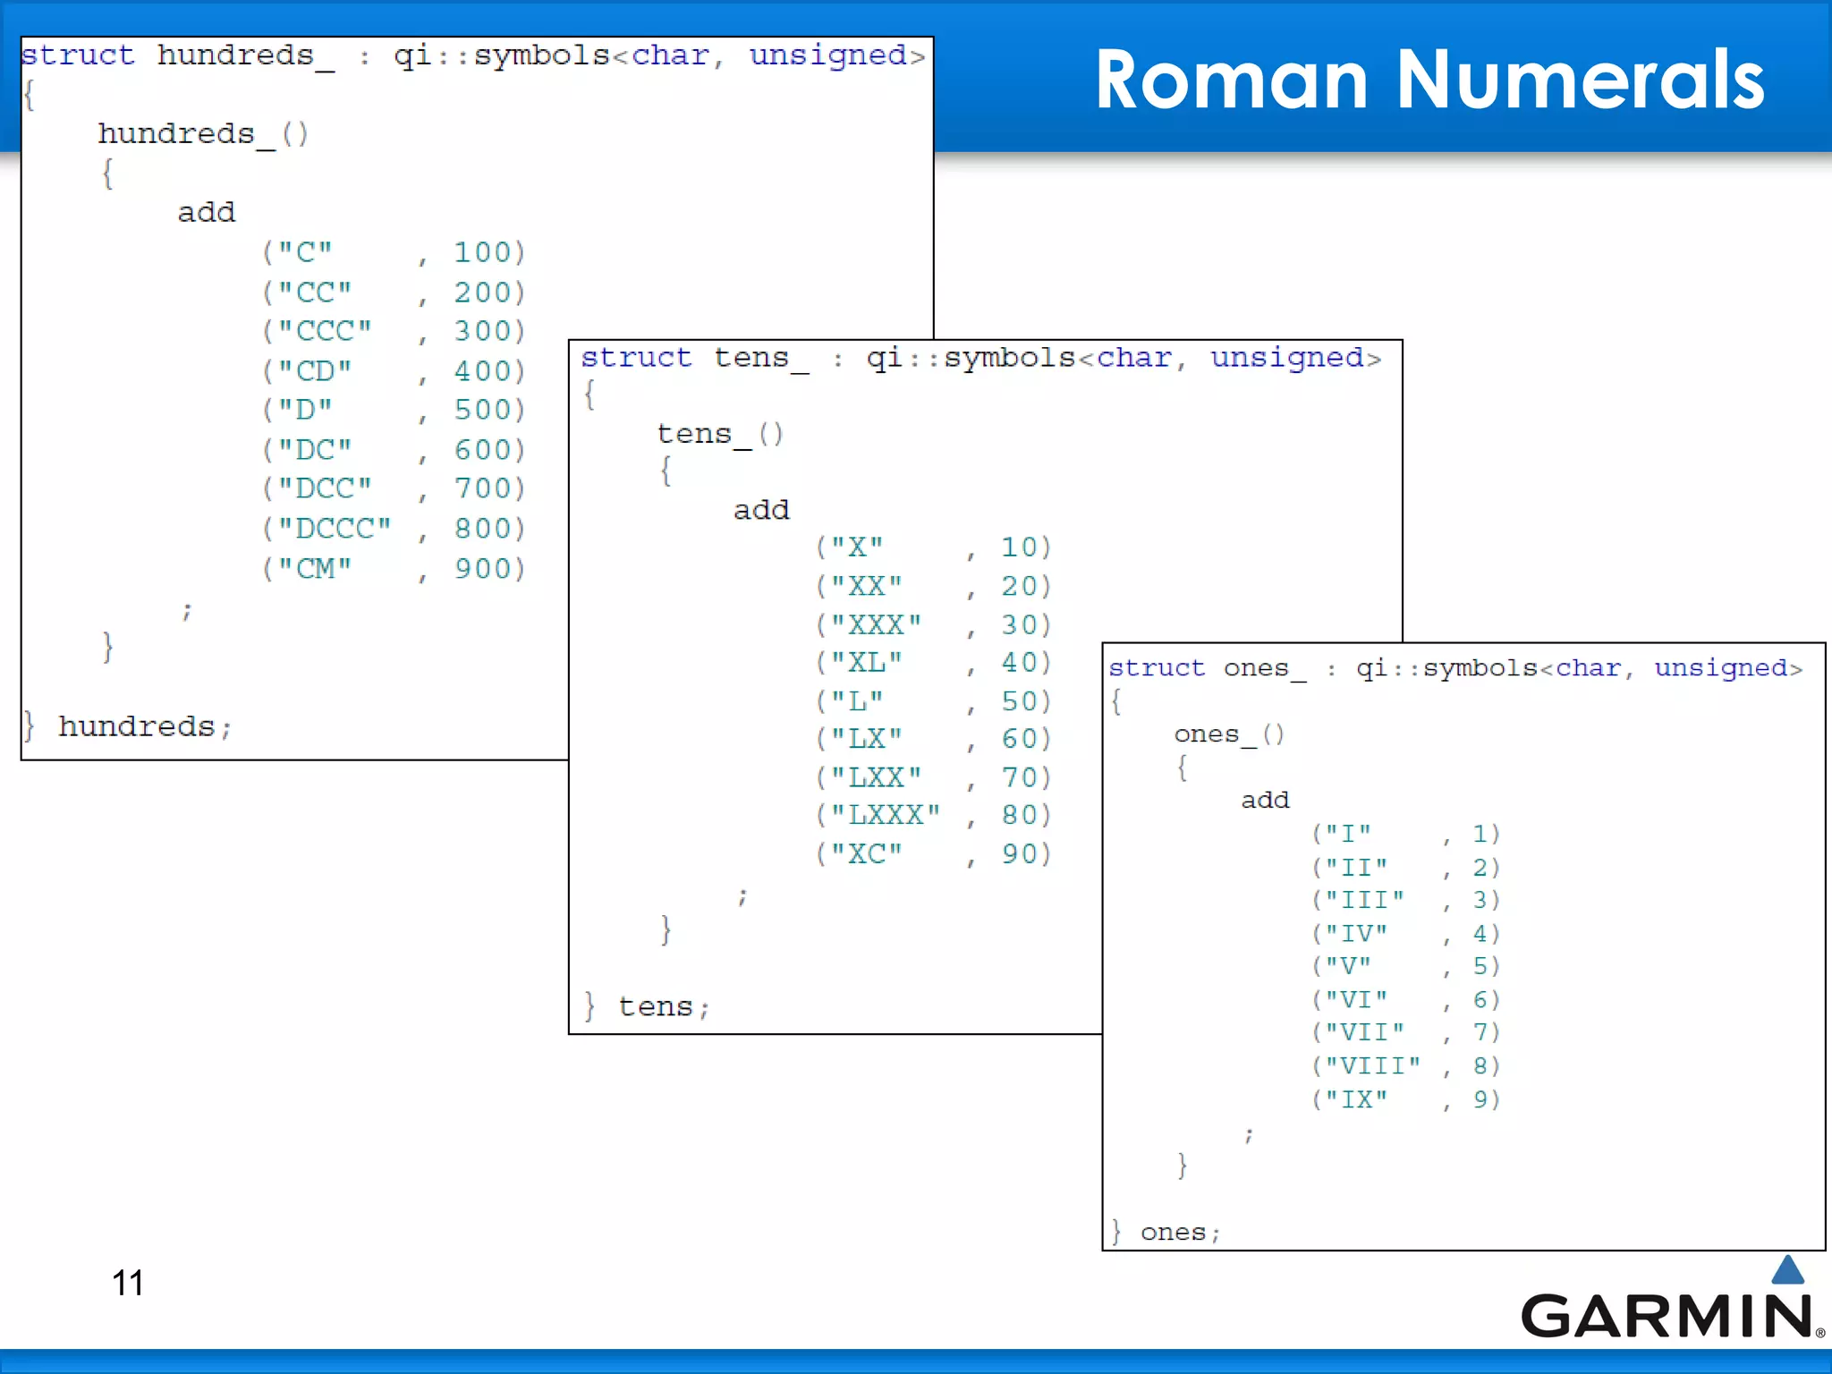1832x1374 pixels.
Task: Select the ("CD", 400) entry
Action: 394,370
